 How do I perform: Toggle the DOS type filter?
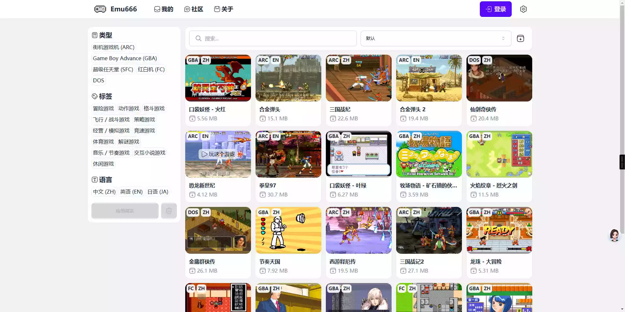coord(99,81)
